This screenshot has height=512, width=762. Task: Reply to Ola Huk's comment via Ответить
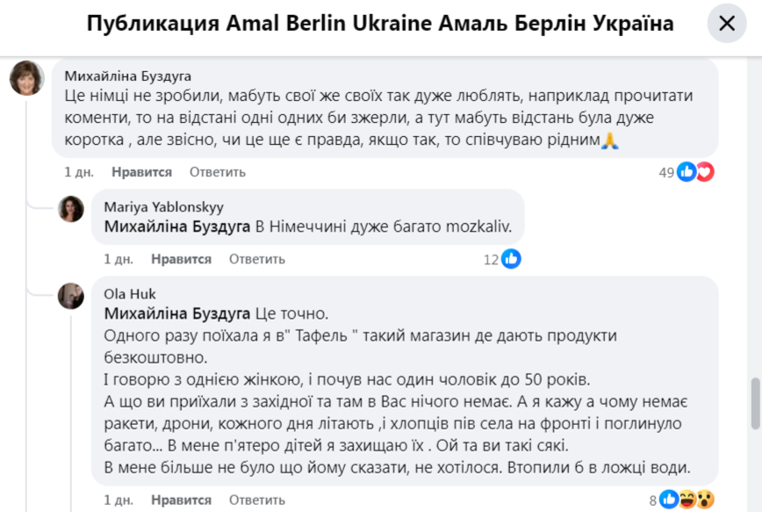tap(257, 500)
